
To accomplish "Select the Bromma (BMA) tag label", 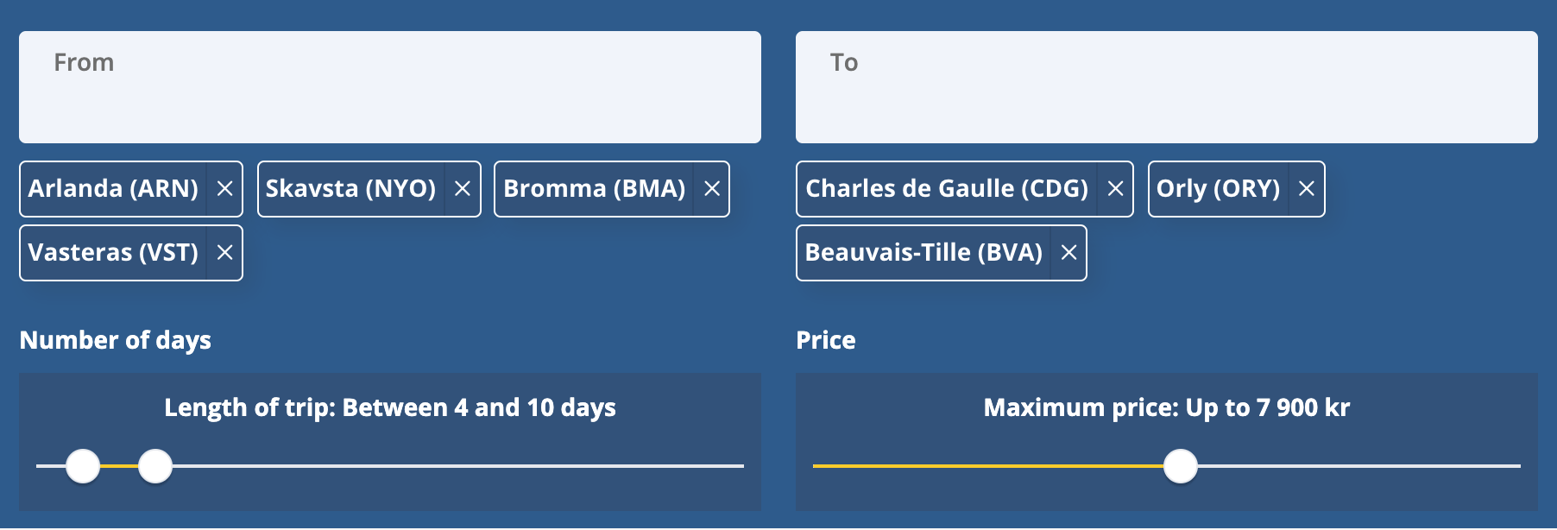I will tap(594, 189).
